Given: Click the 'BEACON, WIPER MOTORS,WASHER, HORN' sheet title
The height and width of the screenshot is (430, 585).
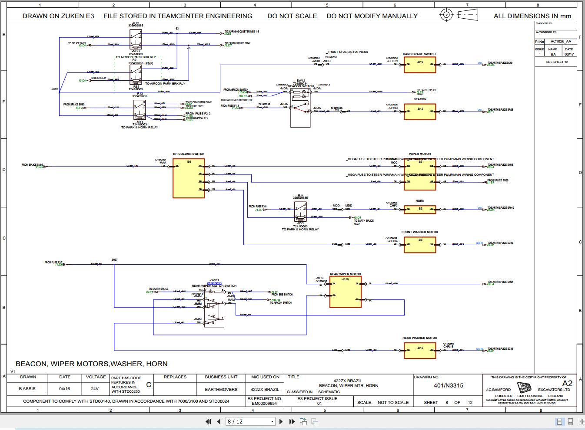Looking at the screenshot, I should (92, 364).
